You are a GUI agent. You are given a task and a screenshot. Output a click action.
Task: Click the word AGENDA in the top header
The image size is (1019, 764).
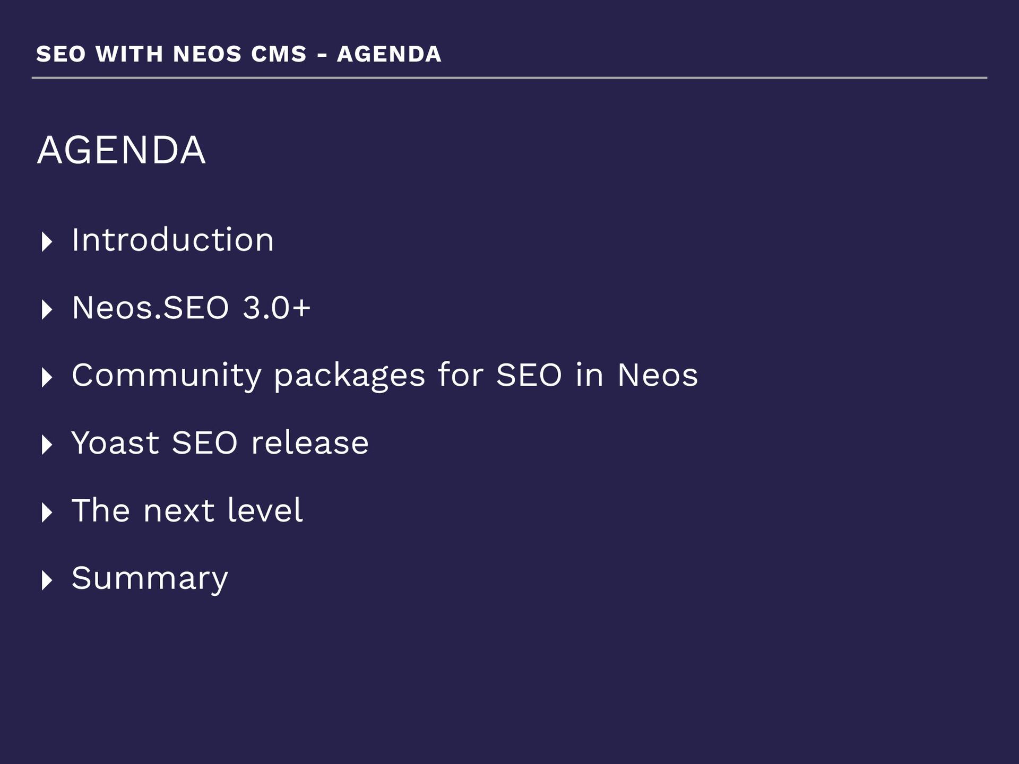pos(389,54)
